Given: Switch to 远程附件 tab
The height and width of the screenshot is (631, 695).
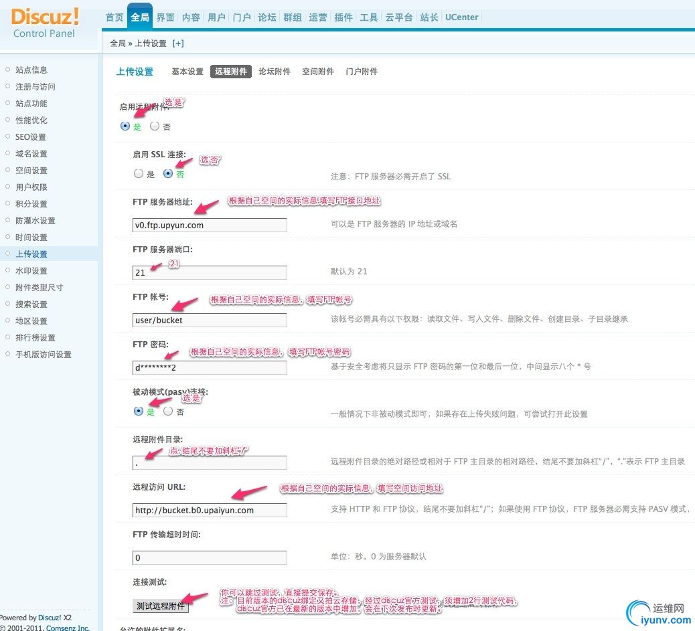Looking at the screenshot, I should tap(231, 72).
